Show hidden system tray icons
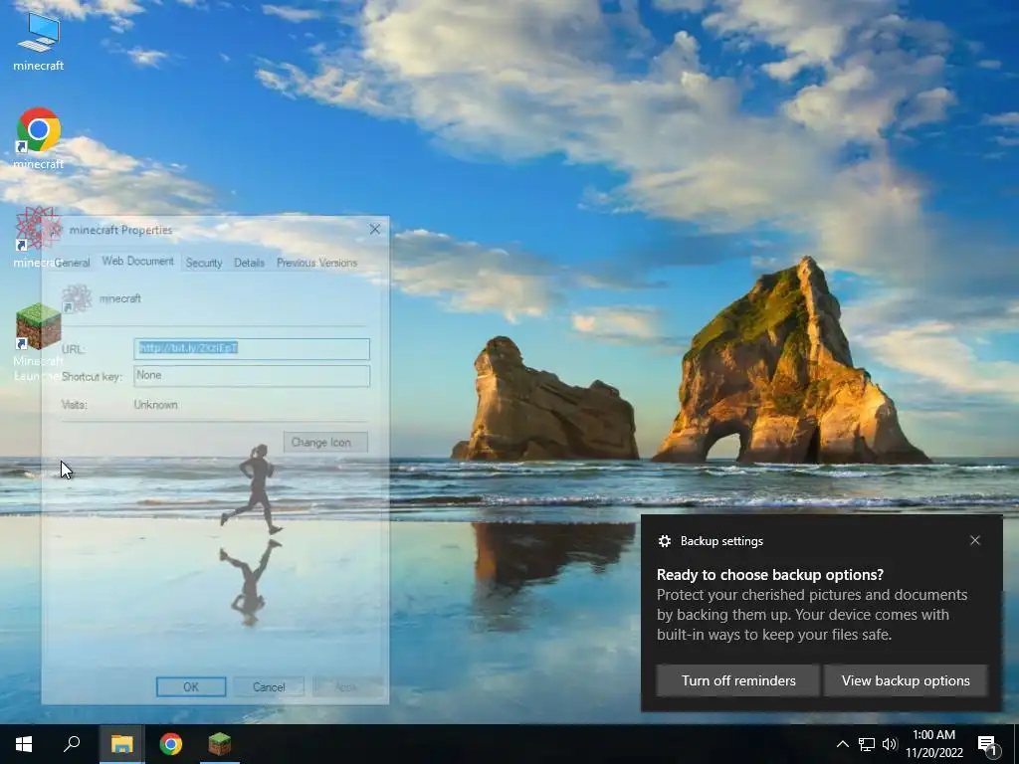 pyautogui.click(x=842, y=744)
